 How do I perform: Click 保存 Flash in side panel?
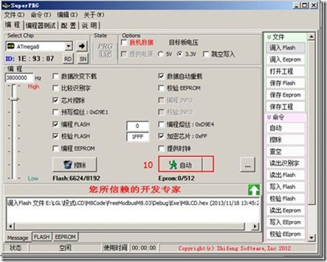(285, 83)
